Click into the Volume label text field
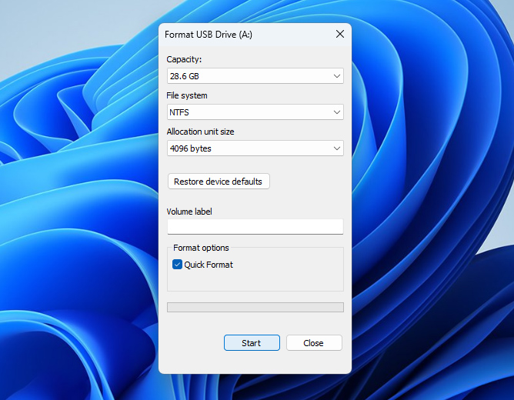This screenshot has width=514, height=400. tap(255, 227)
